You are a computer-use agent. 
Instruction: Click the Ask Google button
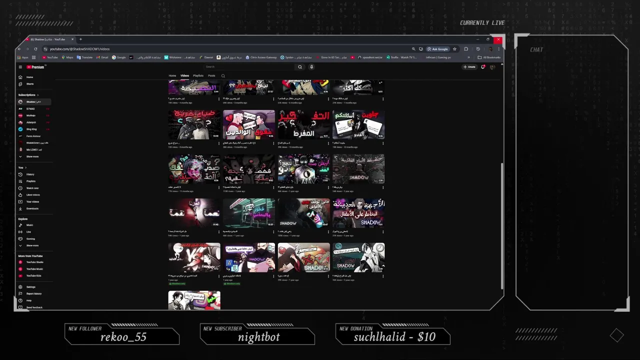tap(437, 49)
